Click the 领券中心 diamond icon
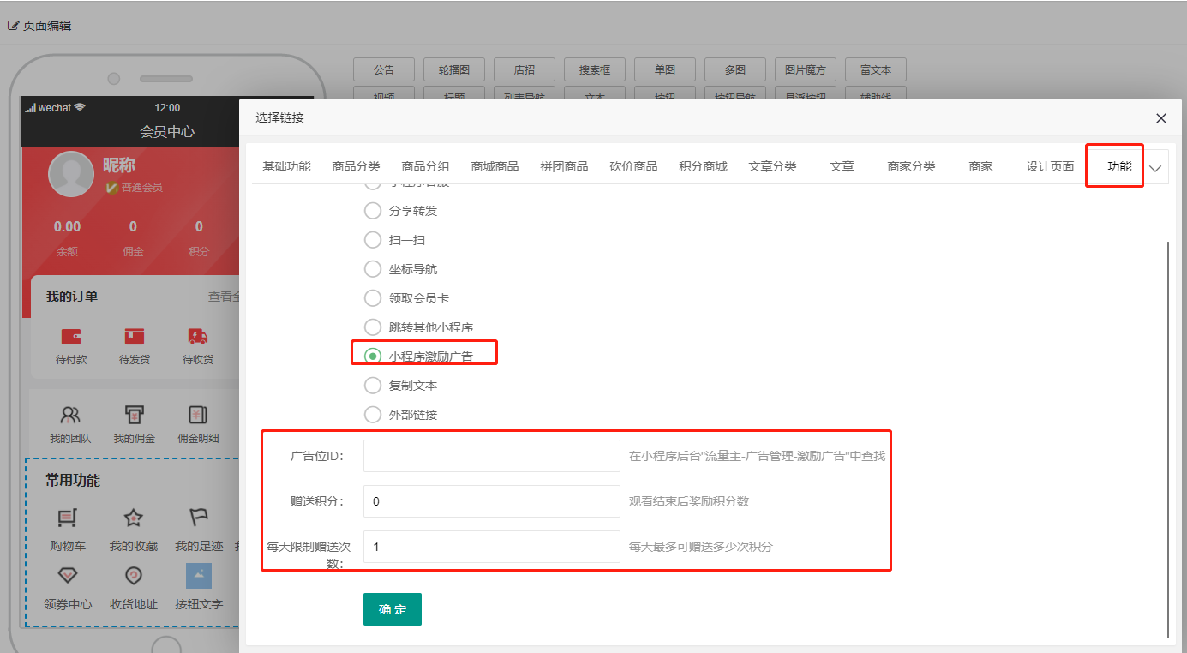This screenshot has height=653, width=1187. click(68, 575)
